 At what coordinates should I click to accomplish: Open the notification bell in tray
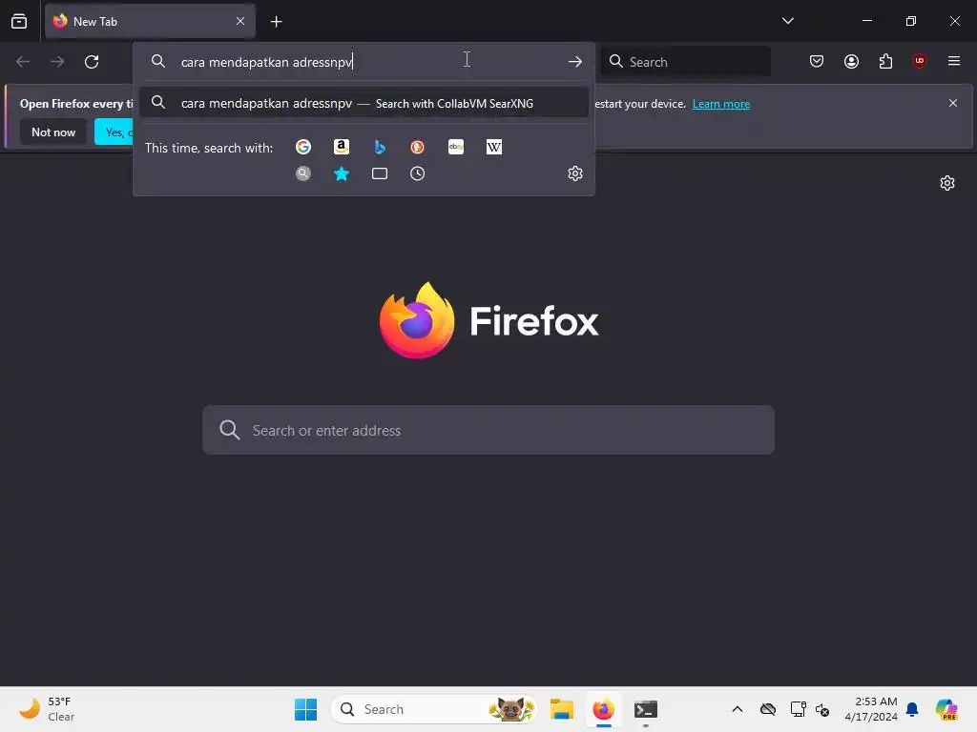(912, 709)
